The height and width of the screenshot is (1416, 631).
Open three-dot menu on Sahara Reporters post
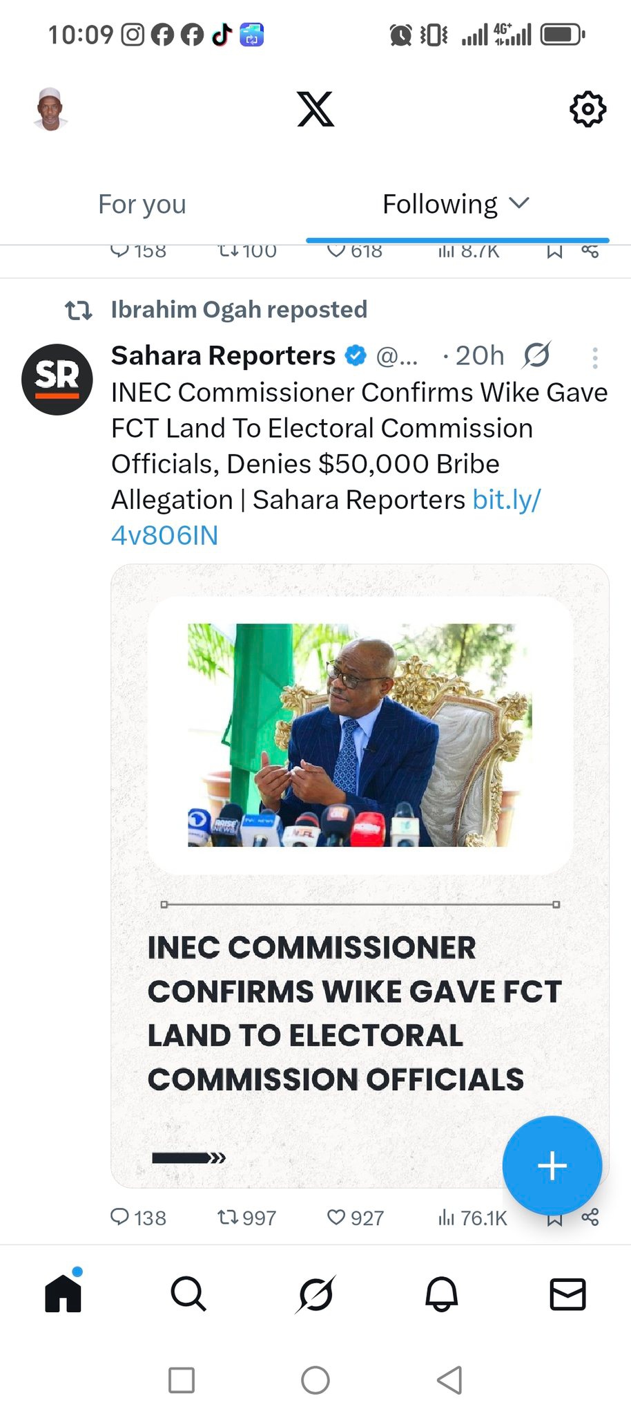pos(594,357)
